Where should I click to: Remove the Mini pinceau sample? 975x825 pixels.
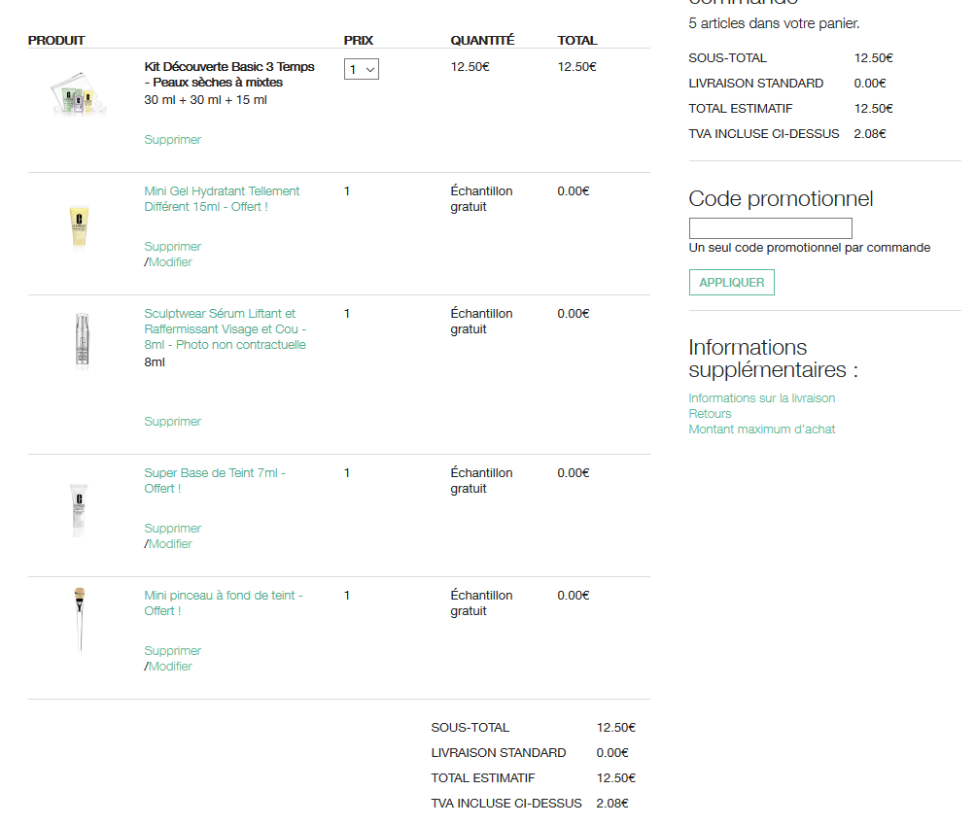pos(172,651)
